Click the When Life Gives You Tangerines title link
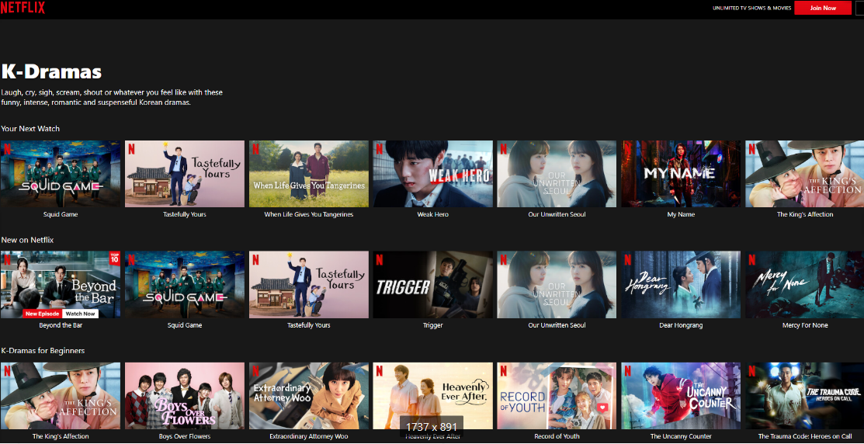Screen dimensions: 864x444 point(308,214)
